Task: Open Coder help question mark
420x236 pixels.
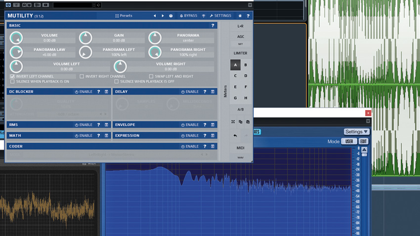Action: click(x=205, y=146)
